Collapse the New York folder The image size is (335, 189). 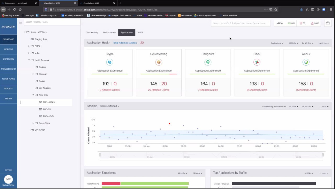click(x=33, y=95)
